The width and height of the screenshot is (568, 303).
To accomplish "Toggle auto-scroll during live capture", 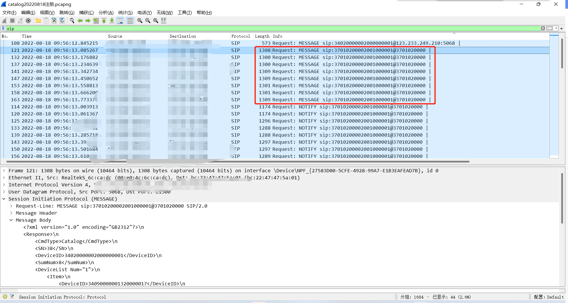I will click(x=120, y=21).
